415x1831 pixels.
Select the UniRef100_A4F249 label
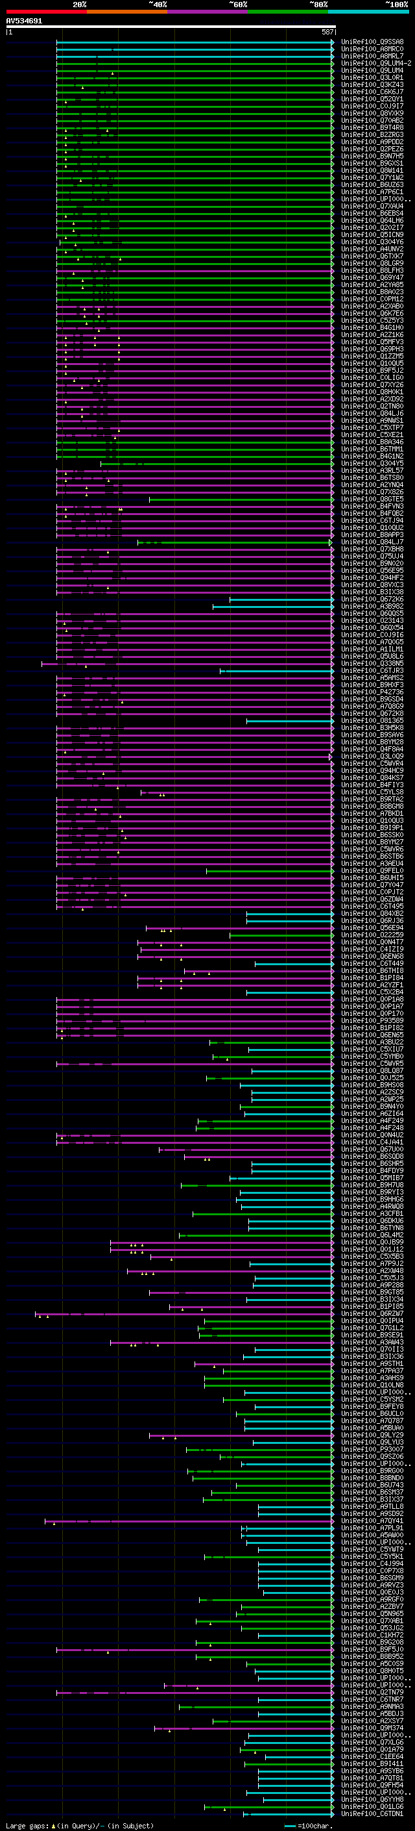372,1121
